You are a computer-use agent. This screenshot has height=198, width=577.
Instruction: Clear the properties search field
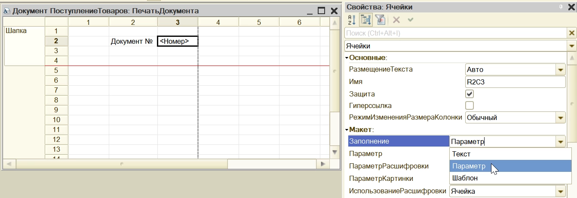pyautogui.click(x=572, y=33)
